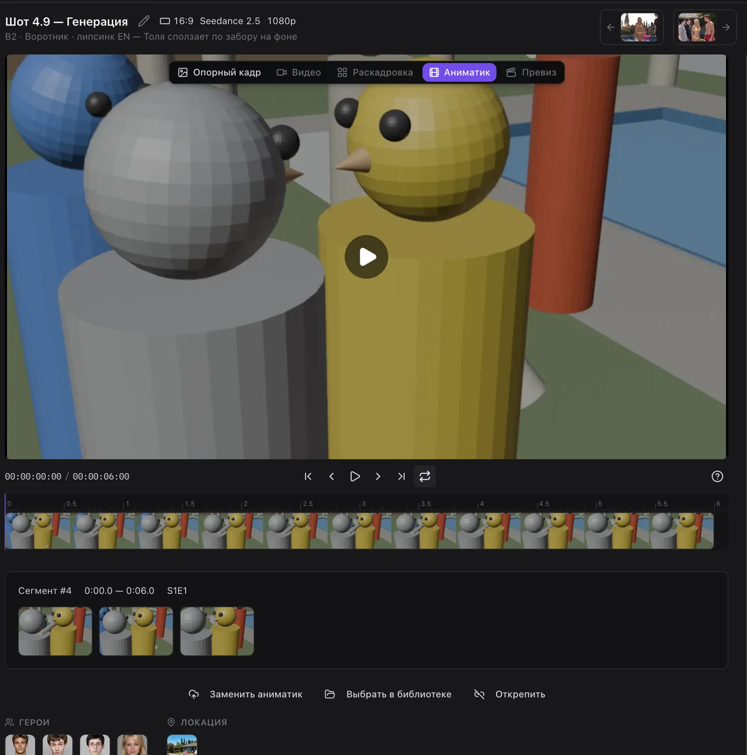Step back one frame

[x=332, y=477]
